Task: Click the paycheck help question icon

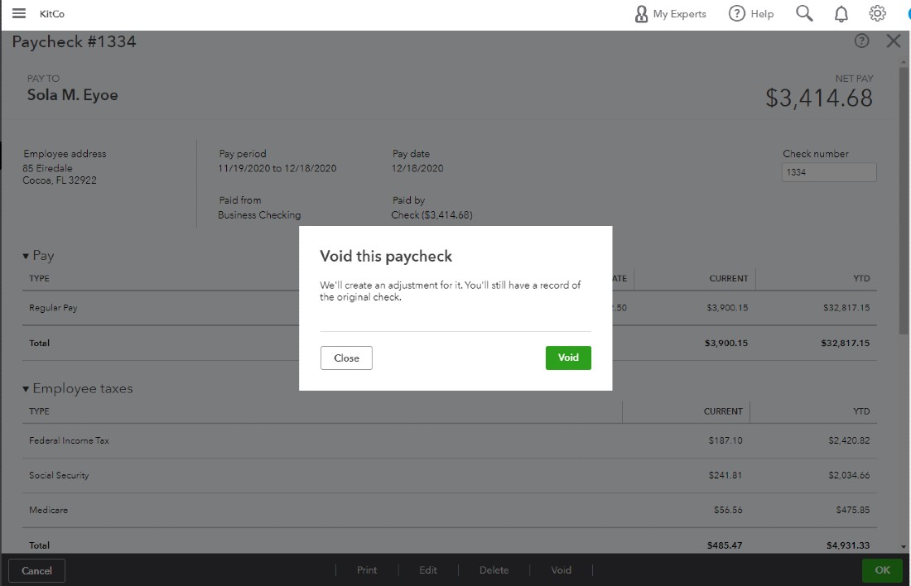Action: 861,41
